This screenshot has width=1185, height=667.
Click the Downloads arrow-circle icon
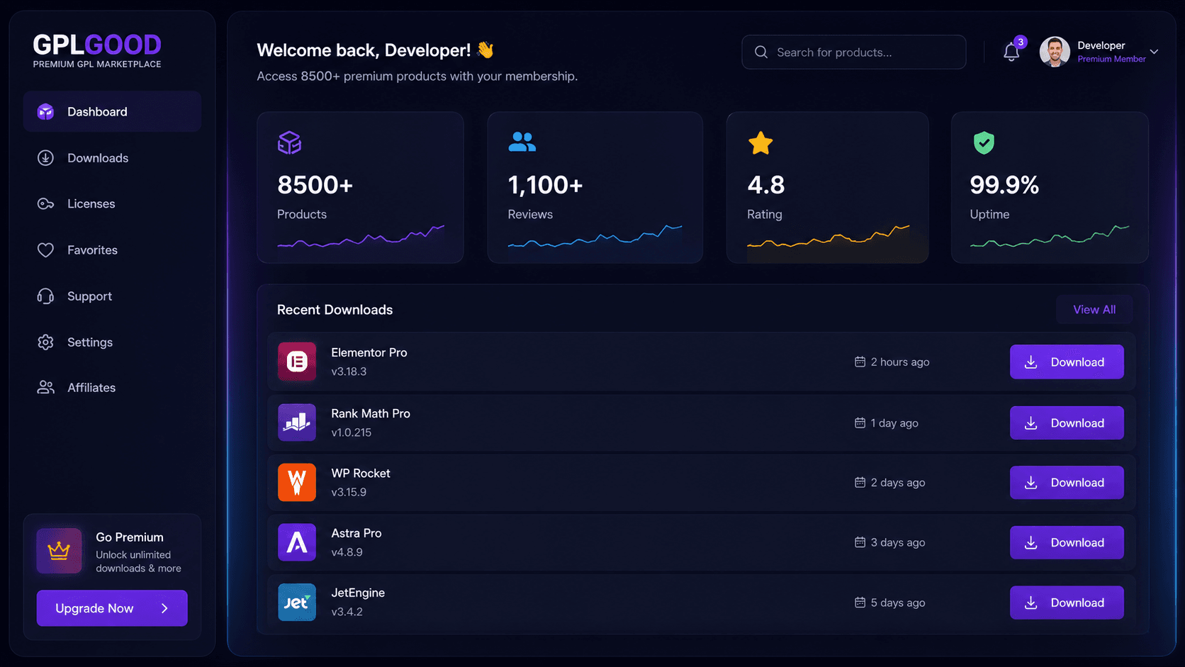tap(45, 158)
